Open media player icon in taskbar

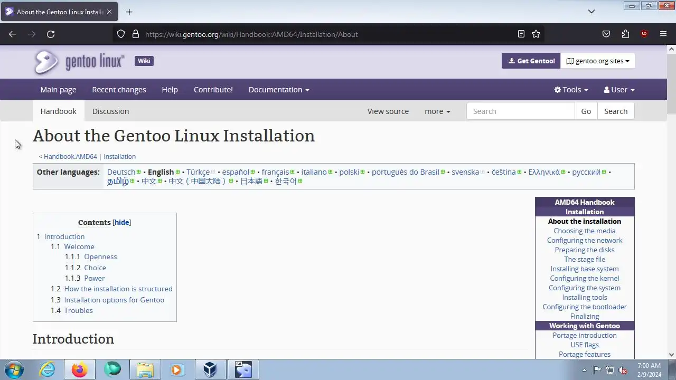pyautogui.click(x=177, y=369)
